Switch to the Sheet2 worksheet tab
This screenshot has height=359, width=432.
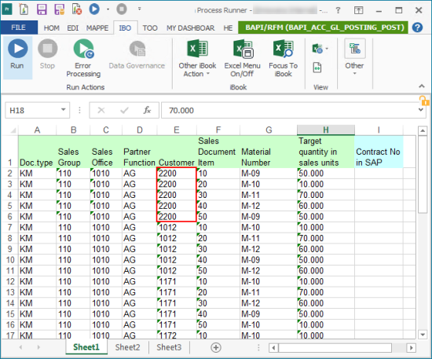point(127,347)
